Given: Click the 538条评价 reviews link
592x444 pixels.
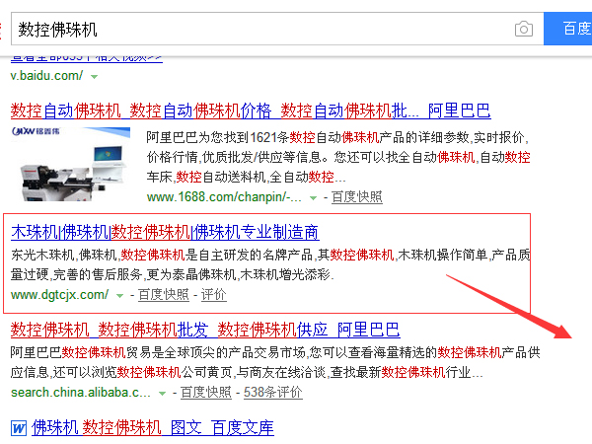Looking at the screenshot, I should [x=272, y=393].
